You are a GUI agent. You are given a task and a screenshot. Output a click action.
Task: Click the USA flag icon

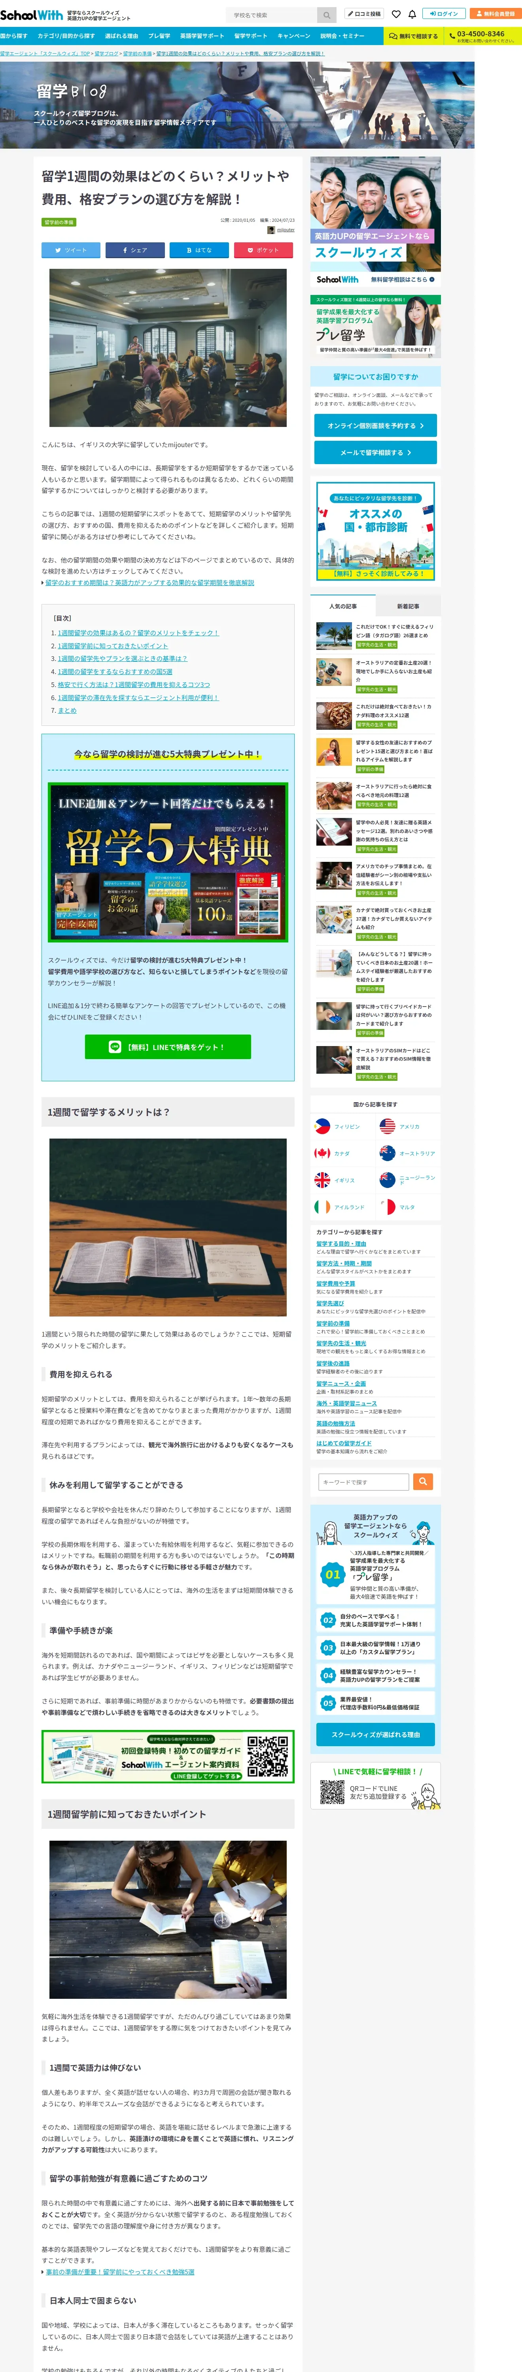388,1126
